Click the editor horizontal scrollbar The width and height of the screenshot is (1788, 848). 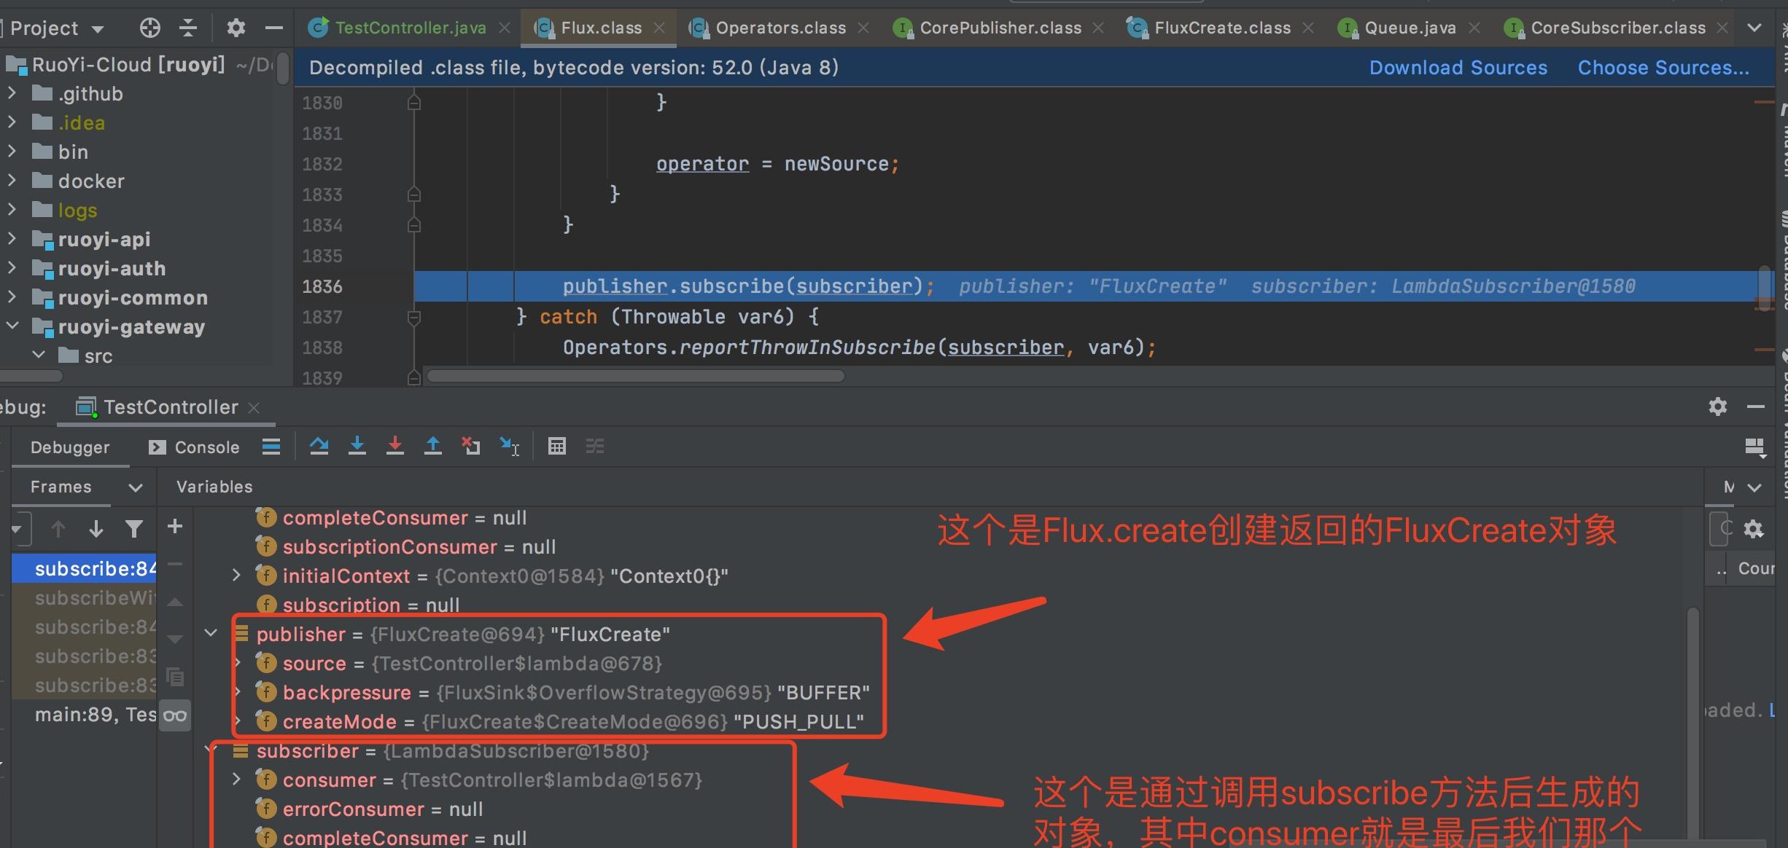click(635, 376)
